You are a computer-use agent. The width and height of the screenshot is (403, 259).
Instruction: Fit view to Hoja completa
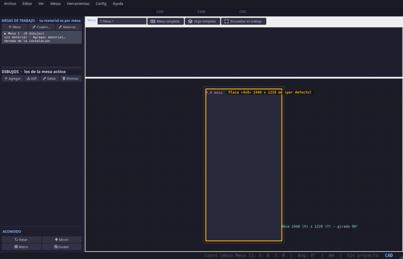(x=202, y=21)
